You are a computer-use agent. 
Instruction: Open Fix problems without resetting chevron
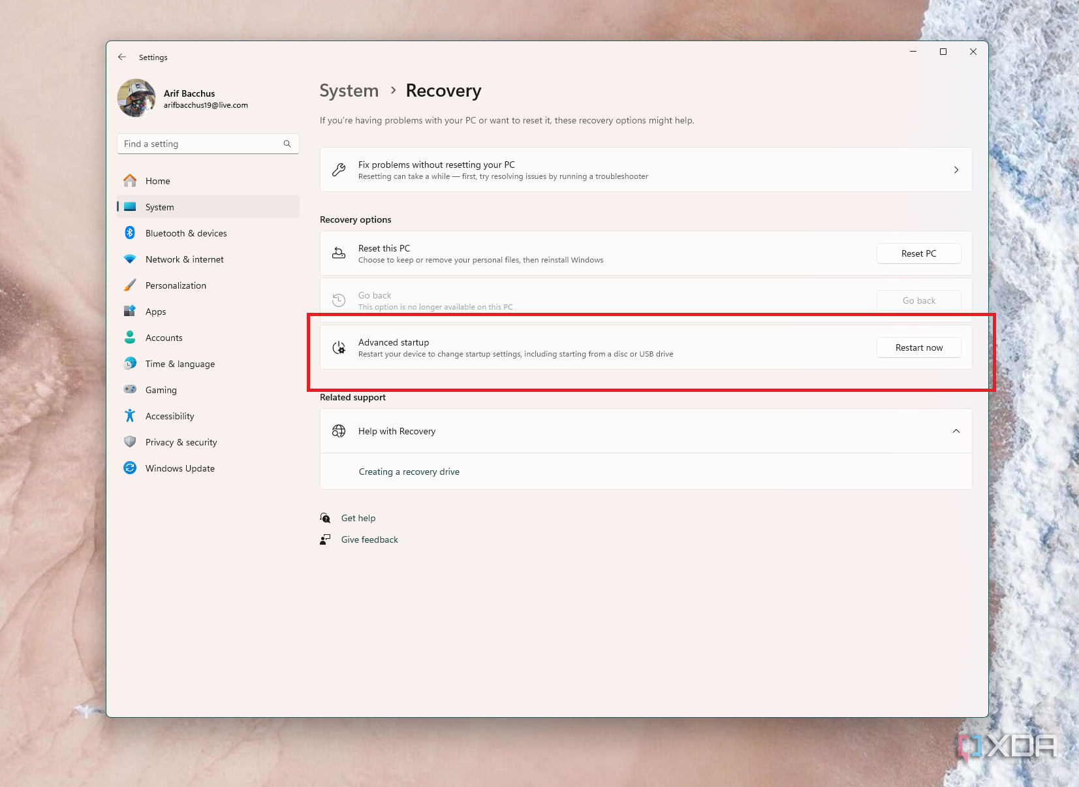click(x=956, y=170)
